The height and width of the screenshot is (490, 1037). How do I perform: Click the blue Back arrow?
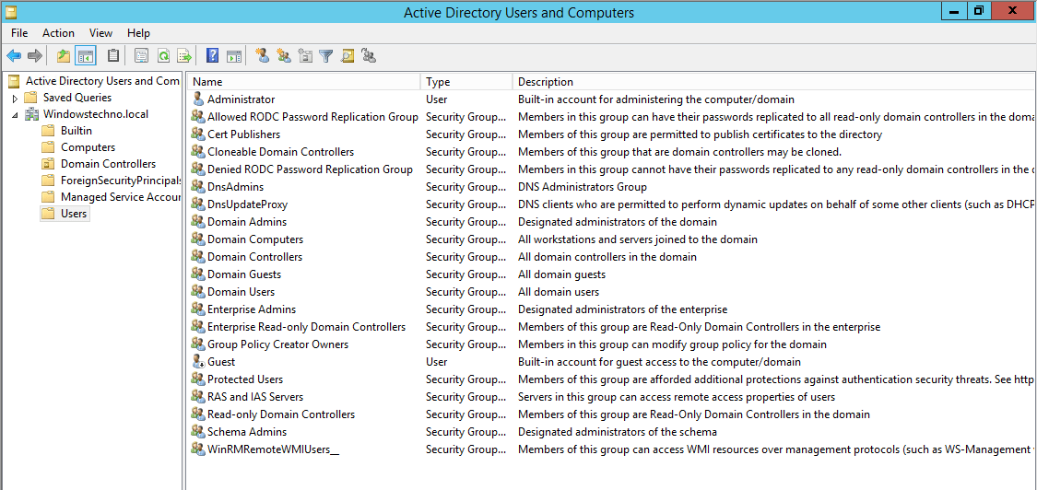(x=14, y=56)
